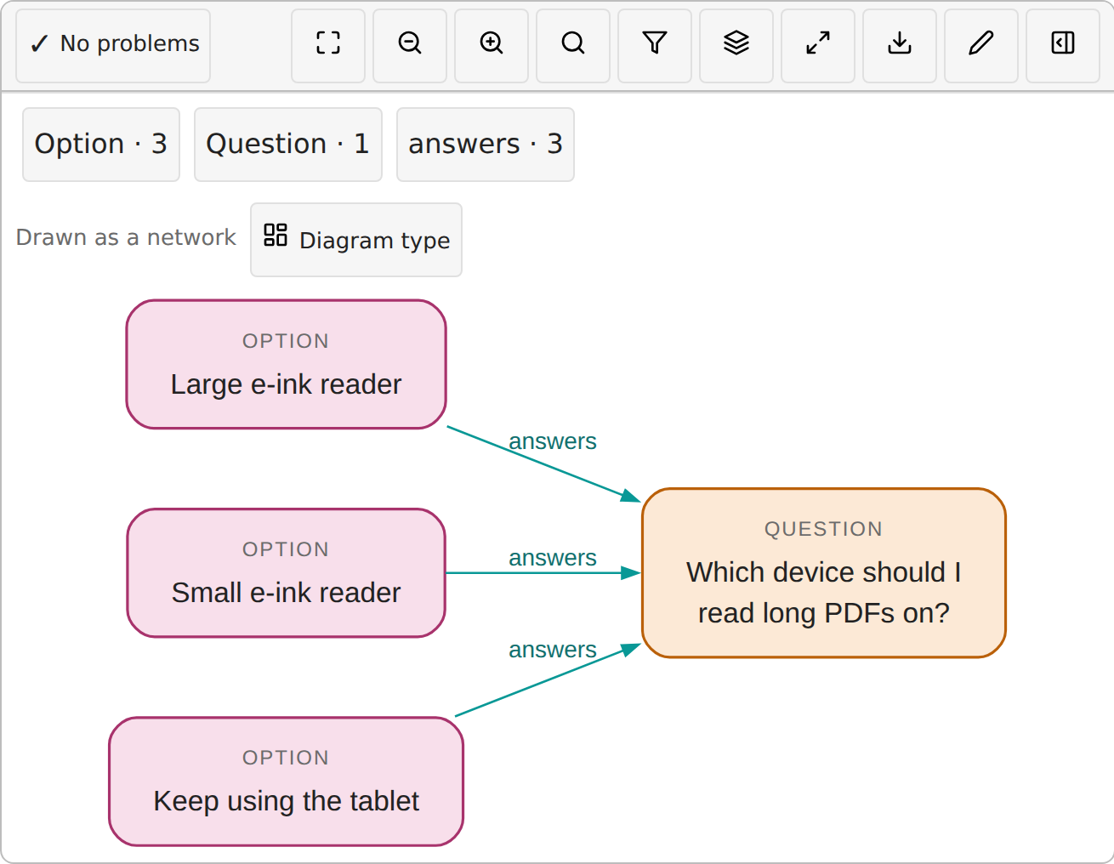Open the Diagram type selector
1114x864 pixels.
356,240
